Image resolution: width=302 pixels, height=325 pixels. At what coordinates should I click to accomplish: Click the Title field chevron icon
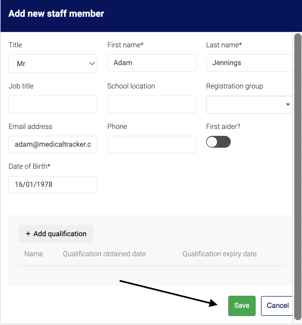pos(92,63)
